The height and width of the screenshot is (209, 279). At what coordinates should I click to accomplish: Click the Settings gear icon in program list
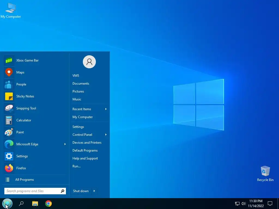point(9,156)
